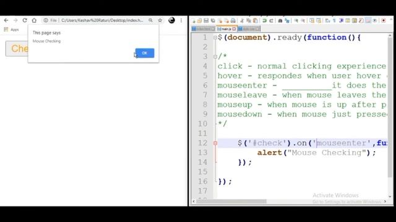
Task: Open the Chrome profile avatar
Action: (171, 20)
